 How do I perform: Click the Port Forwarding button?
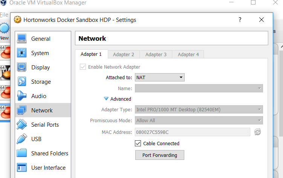click(160, 155)
